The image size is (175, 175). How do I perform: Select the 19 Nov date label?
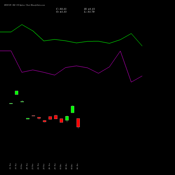[21, 166]
